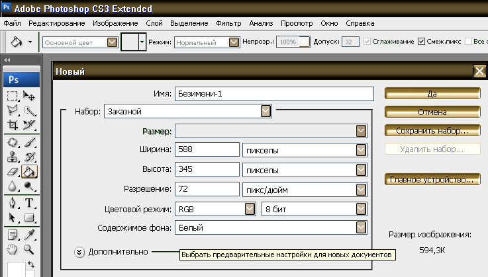Screen dimensions: 488x277
Task: Click Сохранить набор button
Action: coord(432,131)
